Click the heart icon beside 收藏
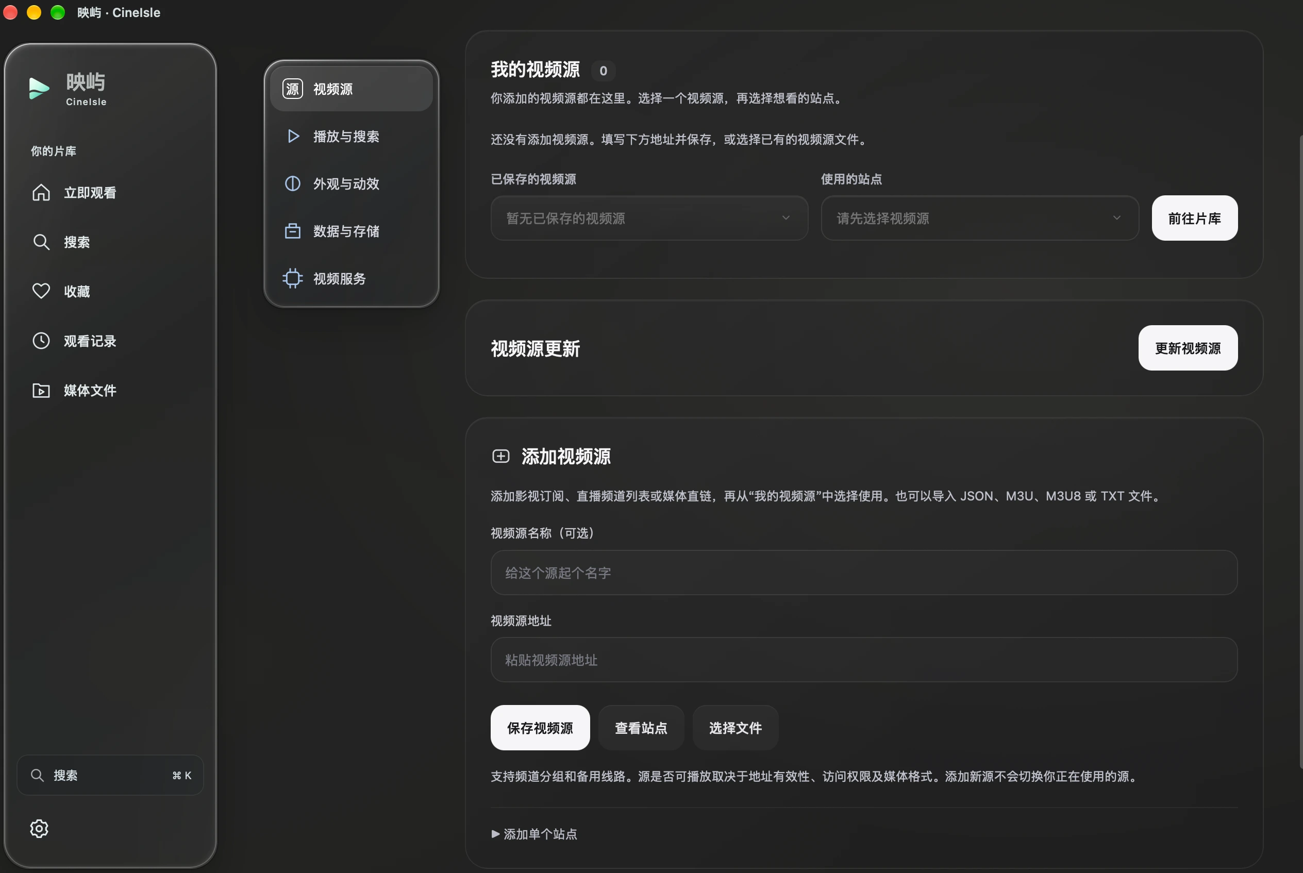Viewport: 1303px width, 873px height. point(41,291)
